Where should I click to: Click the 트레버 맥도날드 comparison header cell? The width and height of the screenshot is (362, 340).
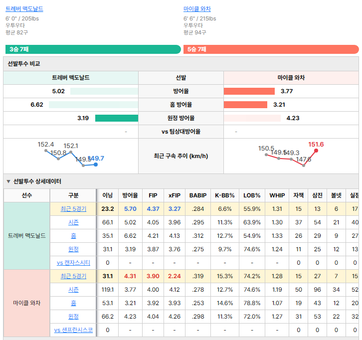tap(71, 78)
